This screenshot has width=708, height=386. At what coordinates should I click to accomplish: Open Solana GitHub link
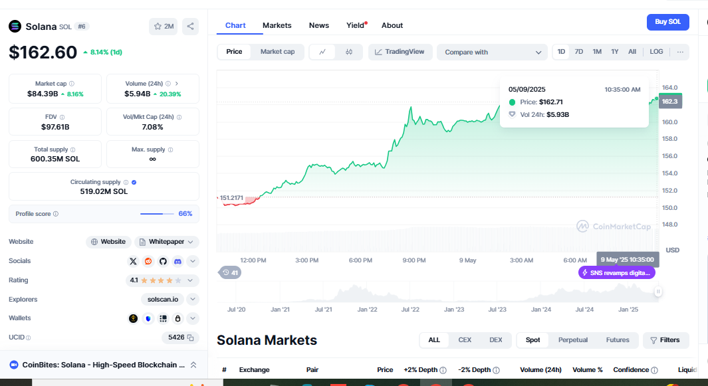pyautogui.click(x=163, y=261)
